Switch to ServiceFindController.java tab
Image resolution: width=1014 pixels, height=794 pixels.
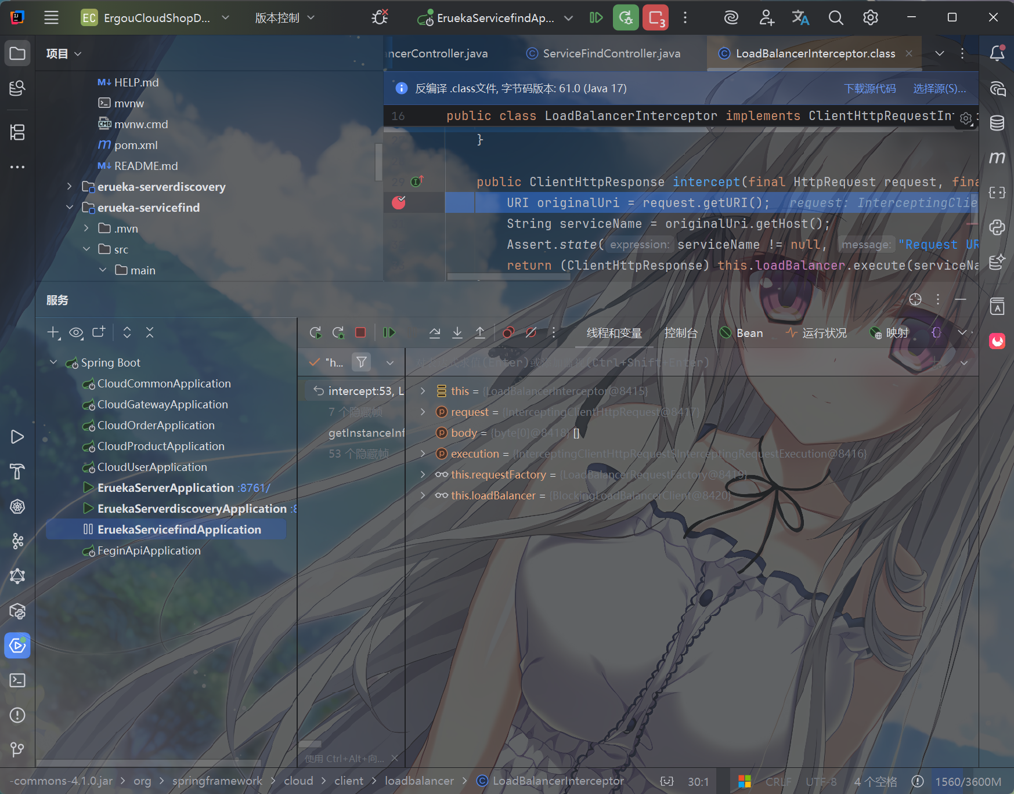click(x=604, y=53)
